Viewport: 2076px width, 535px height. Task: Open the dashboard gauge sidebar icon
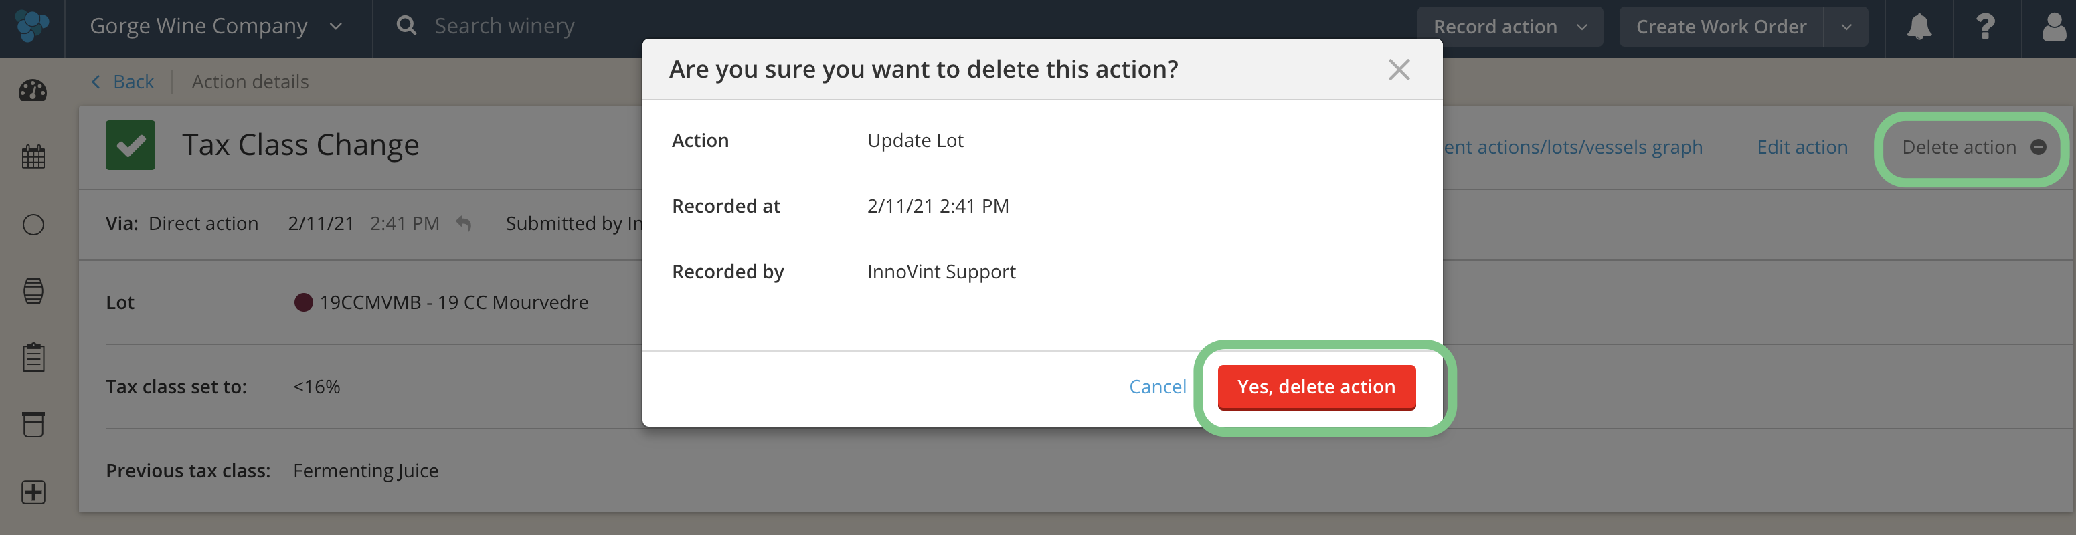point(33,91)
